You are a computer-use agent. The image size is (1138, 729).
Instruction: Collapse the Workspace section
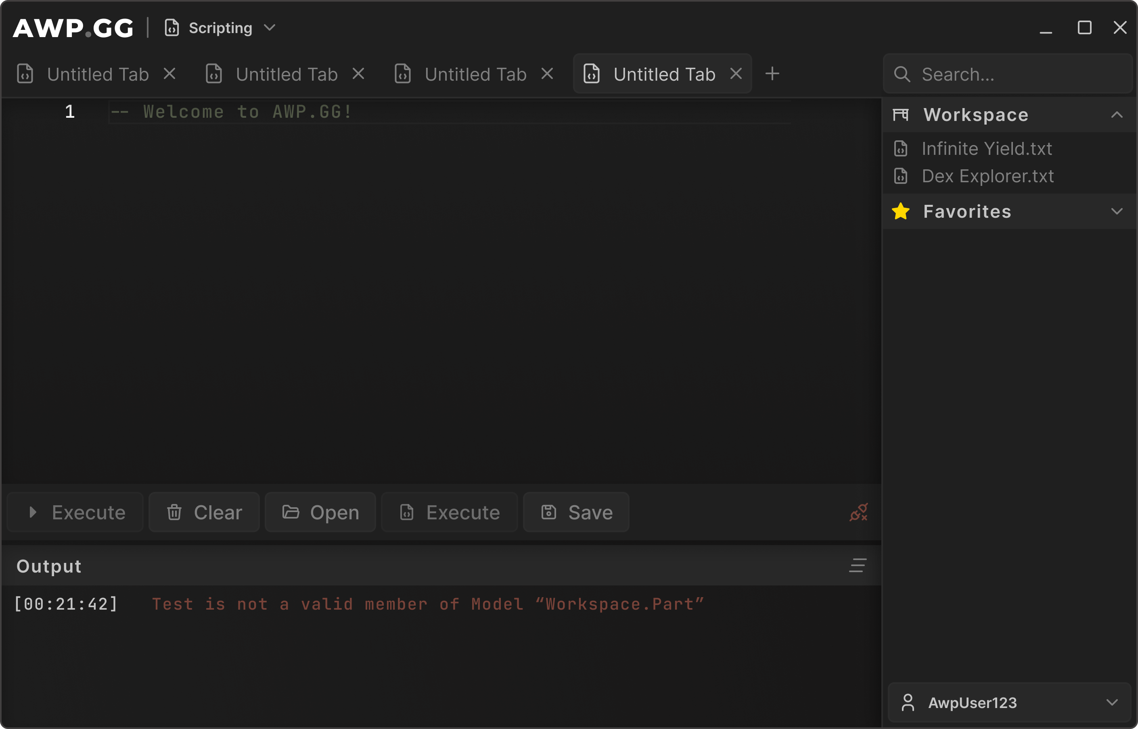1118,114
